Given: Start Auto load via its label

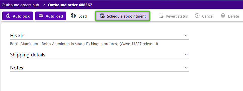Looking at the screenshot, I should pyautogui.click(x=54, y=16).
